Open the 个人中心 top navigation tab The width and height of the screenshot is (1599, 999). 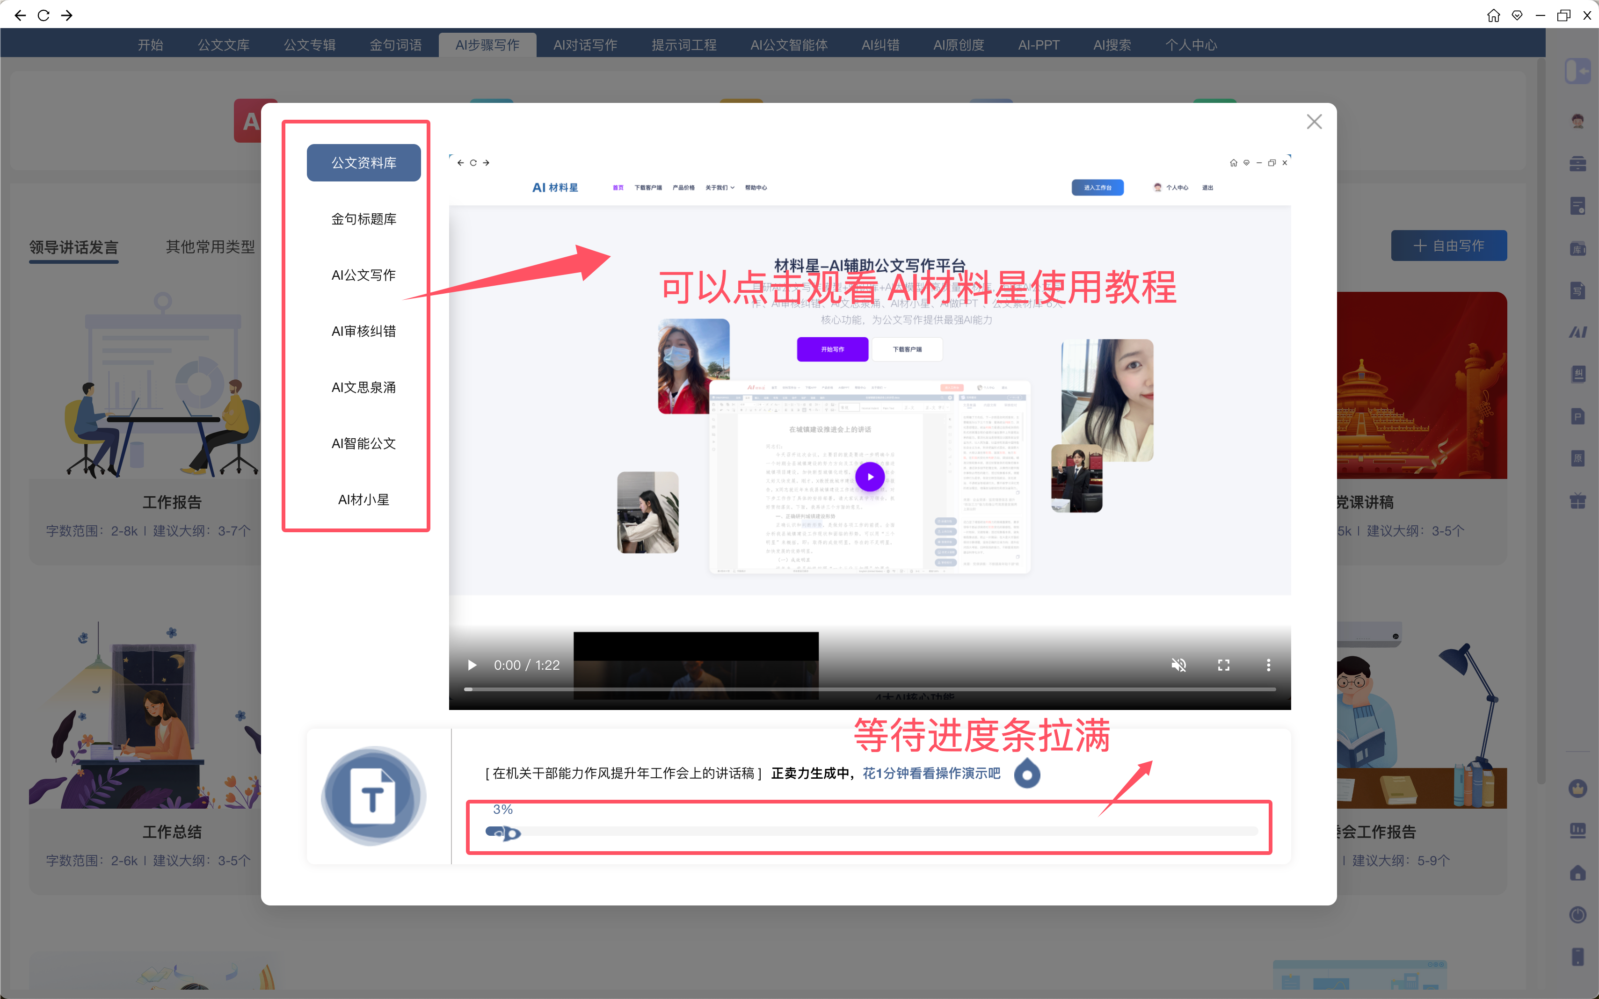pos(1191,45)
